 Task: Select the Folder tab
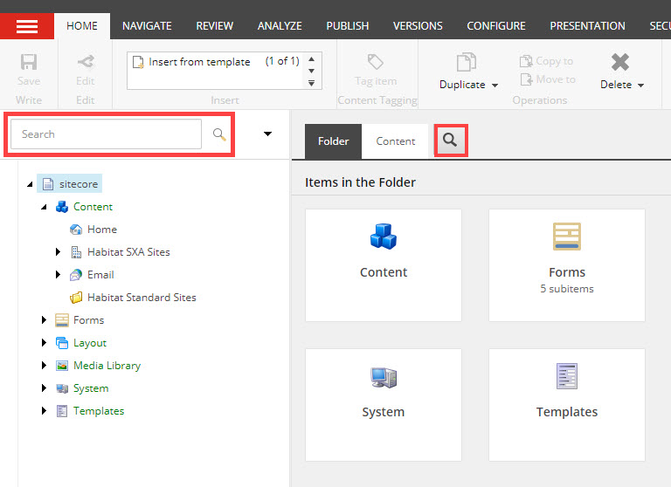pyautogui.click(x=334, y=141)
